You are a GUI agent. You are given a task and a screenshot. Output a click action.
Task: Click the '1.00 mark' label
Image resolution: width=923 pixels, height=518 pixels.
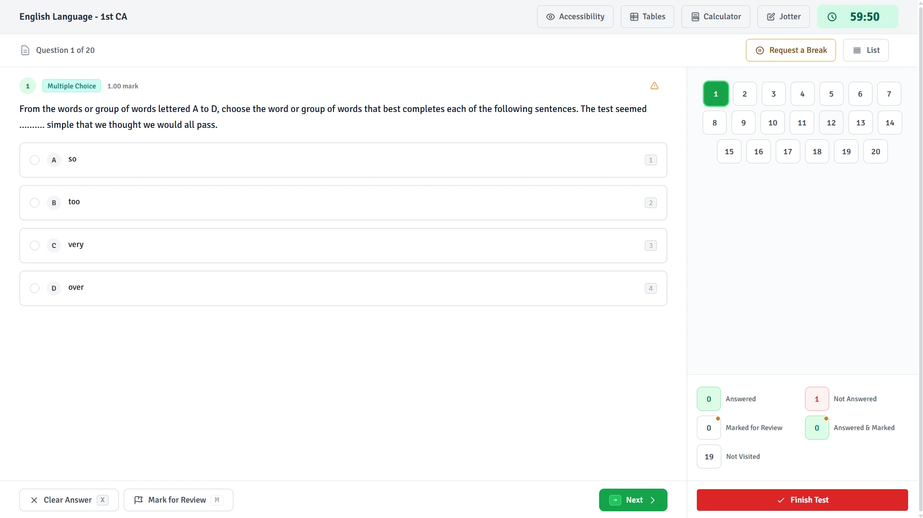click(123, 86)
